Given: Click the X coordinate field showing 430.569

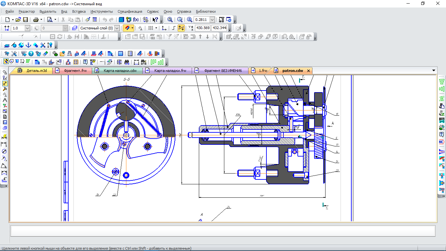Looking at the screenshot, I should pos(203,28).
